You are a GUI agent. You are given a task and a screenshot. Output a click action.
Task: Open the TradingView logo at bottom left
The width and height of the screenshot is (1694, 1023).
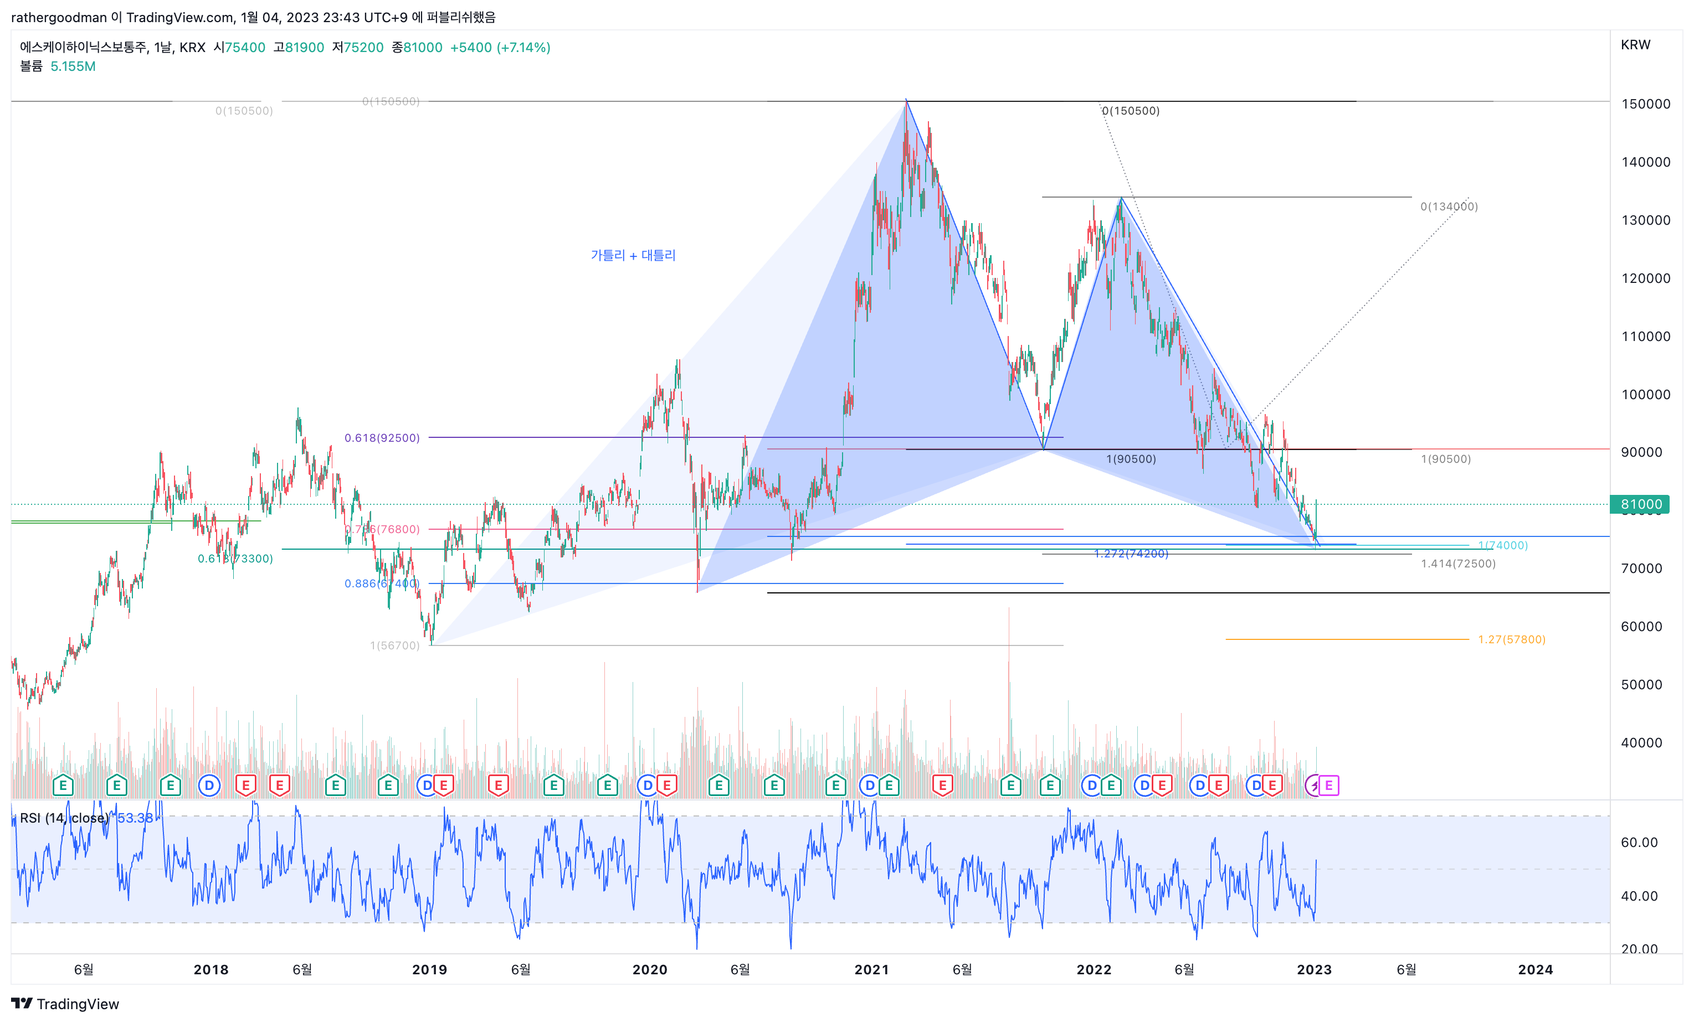(x=65, y=1004)
